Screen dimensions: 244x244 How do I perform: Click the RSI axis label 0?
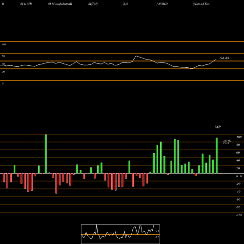(2, 83)
